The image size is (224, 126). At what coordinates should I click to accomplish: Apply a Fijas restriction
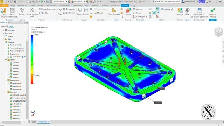pyautogui.click(x=60, y=12)
